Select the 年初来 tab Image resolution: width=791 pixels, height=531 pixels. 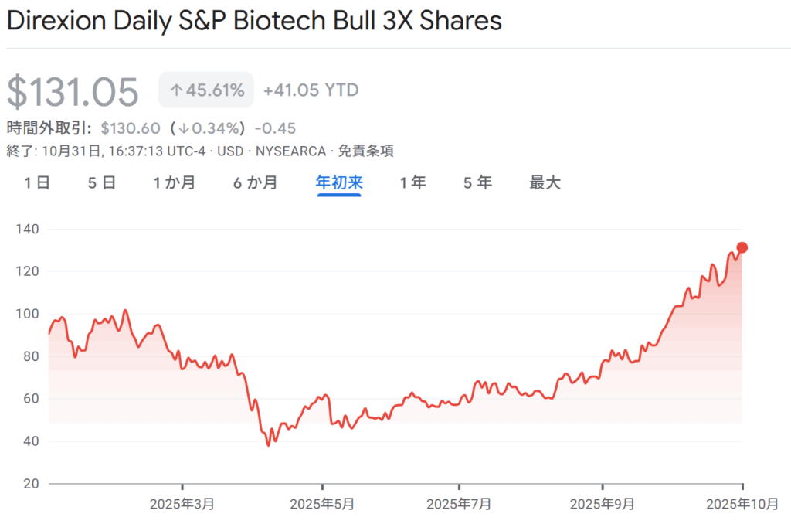[339, 183]
